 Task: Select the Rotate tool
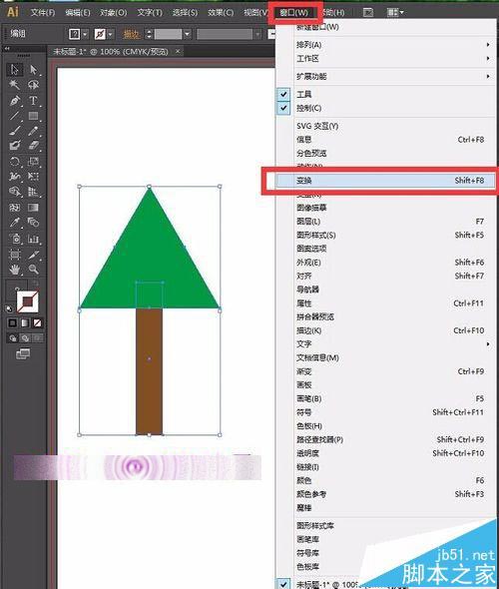[x=15, y=162]
